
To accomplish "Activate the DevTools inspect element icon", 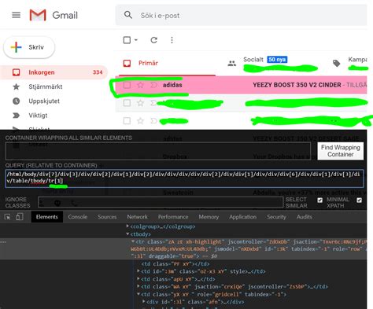I will click(x=7, y=217).
